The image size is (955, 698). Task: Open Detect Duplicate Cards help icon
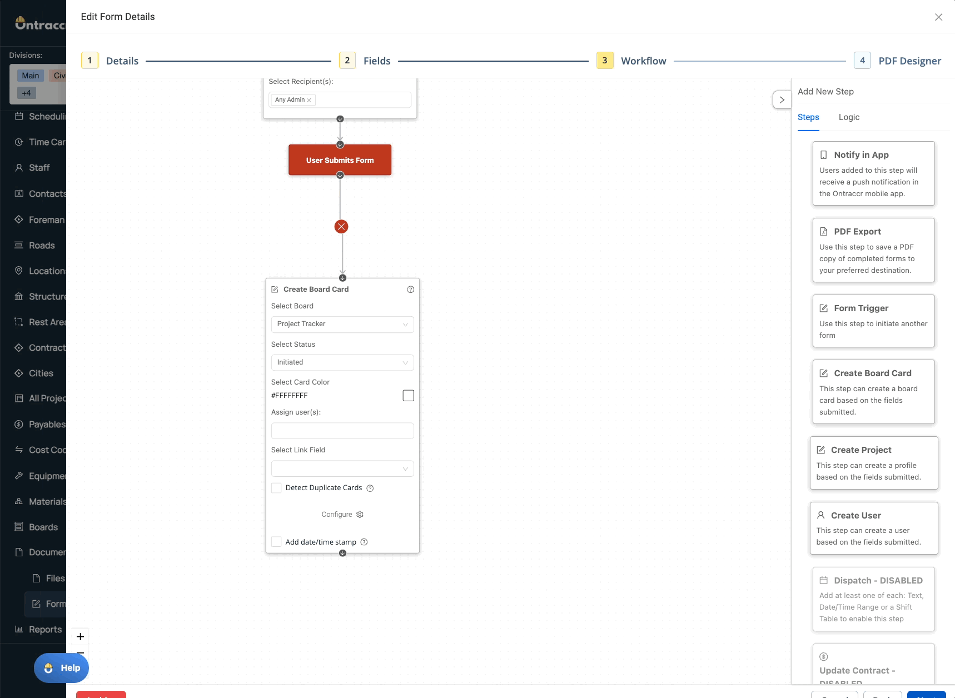coord(370,488)
